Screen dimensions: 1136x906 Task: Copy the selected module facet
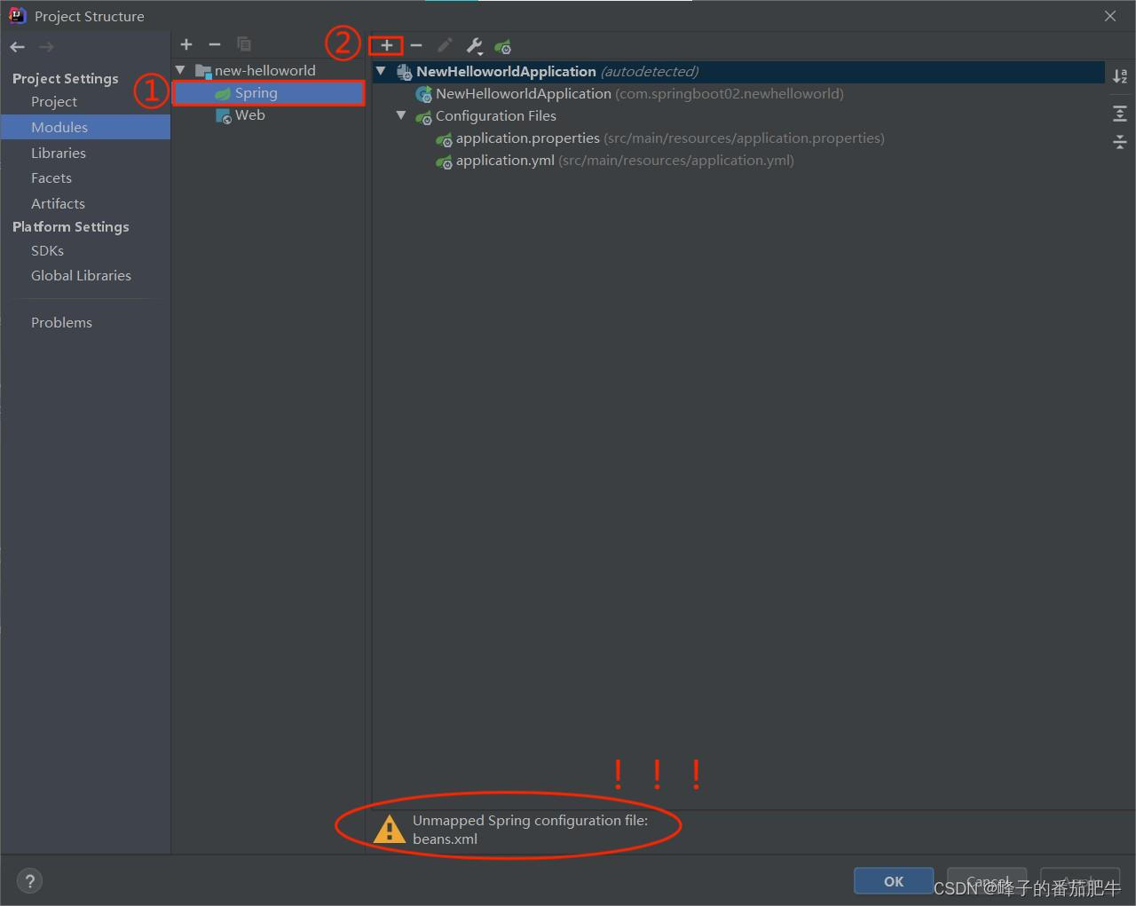click(x=244, y=43)
